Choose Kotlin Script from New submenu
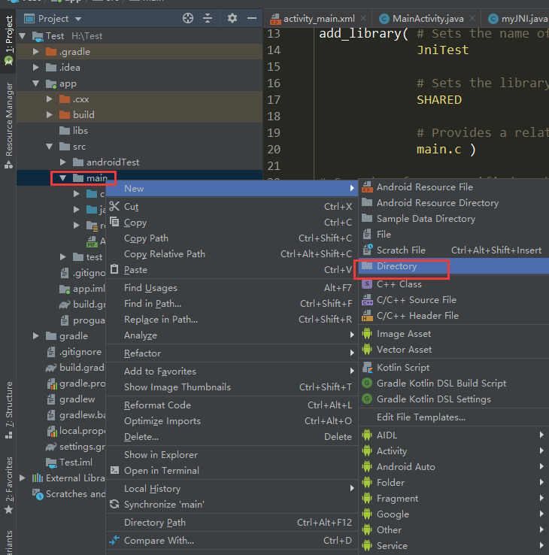549x555 pixels. tap(402, 368)
